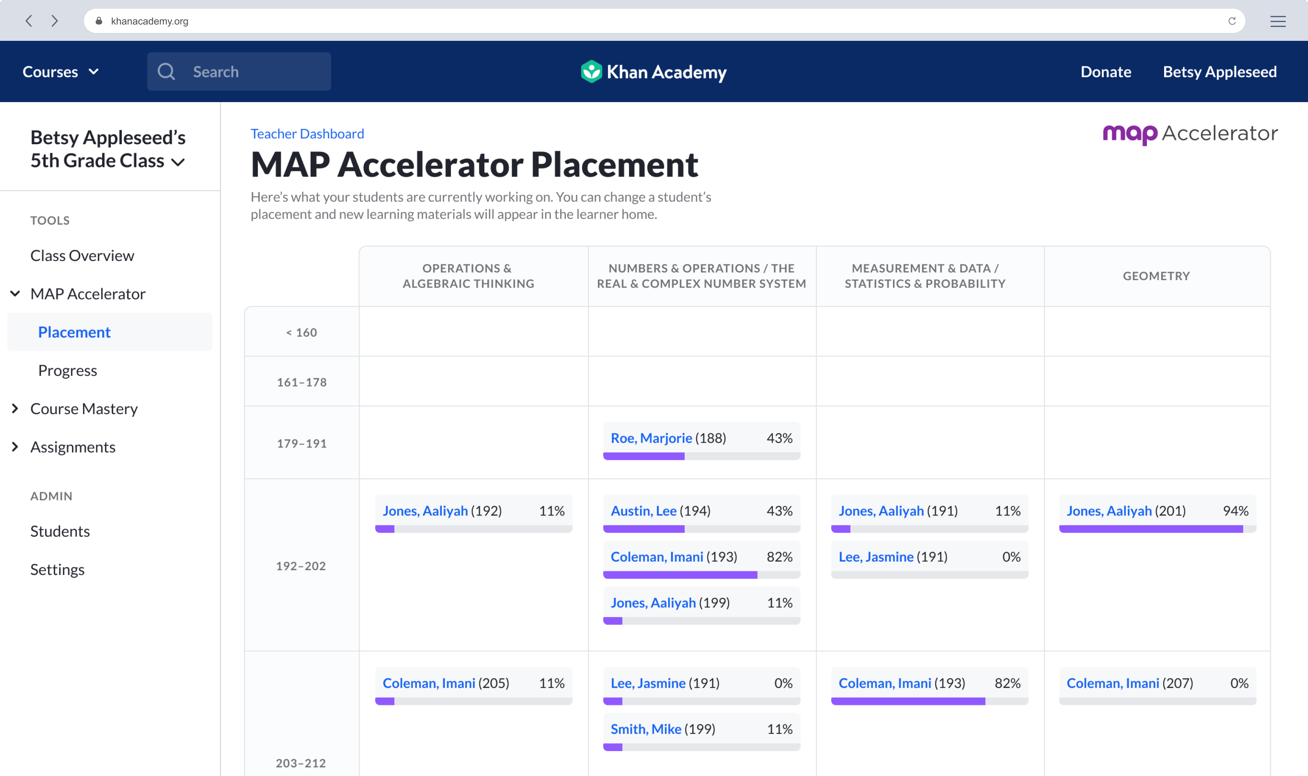Click in the Search field

(x=239, y=71)
